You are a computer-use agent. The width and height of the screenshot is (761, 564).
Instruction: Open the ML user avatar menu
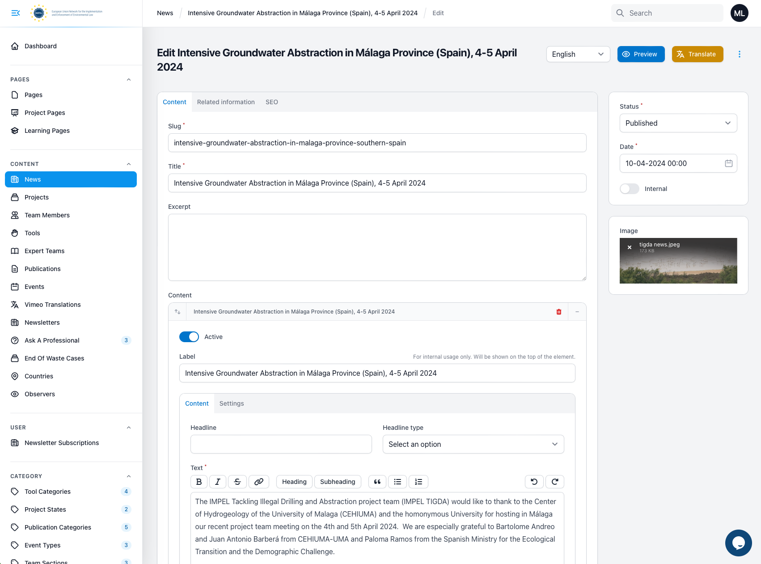[x=740, y=13]
